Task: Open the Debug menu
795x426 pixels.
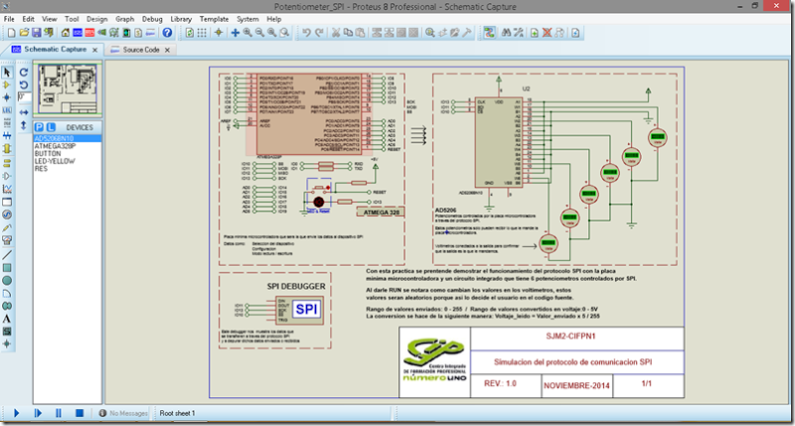Action: pos(152,19)
